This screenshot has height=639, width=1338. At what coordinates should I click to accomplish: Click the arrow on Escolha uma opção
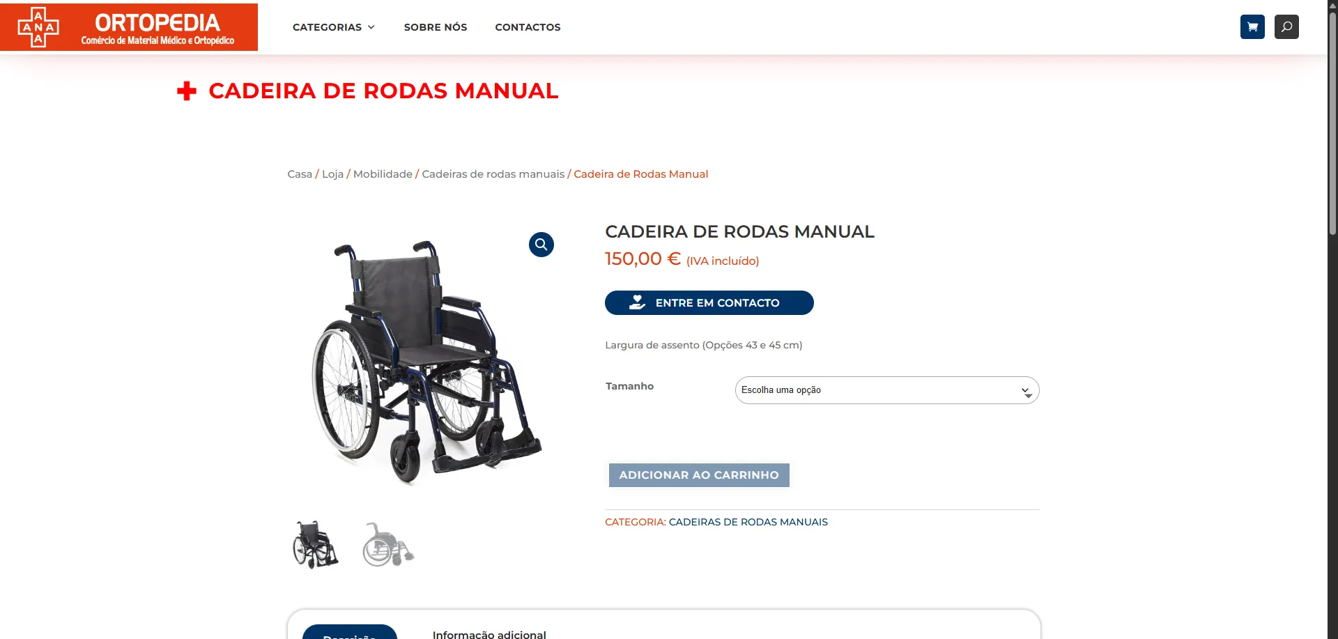click(x=1026, y=392)
